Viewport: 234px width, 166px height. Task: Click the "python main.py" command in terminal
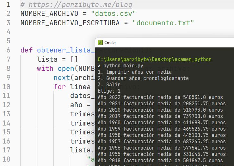(x=123, y=66)
